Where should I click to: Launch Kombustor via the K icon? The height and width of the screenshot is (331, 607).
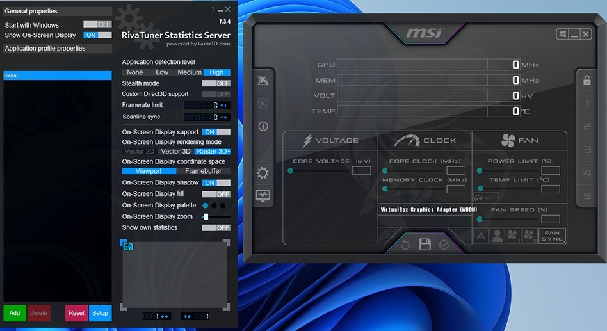pyautogui.click(x=263, y=103)
